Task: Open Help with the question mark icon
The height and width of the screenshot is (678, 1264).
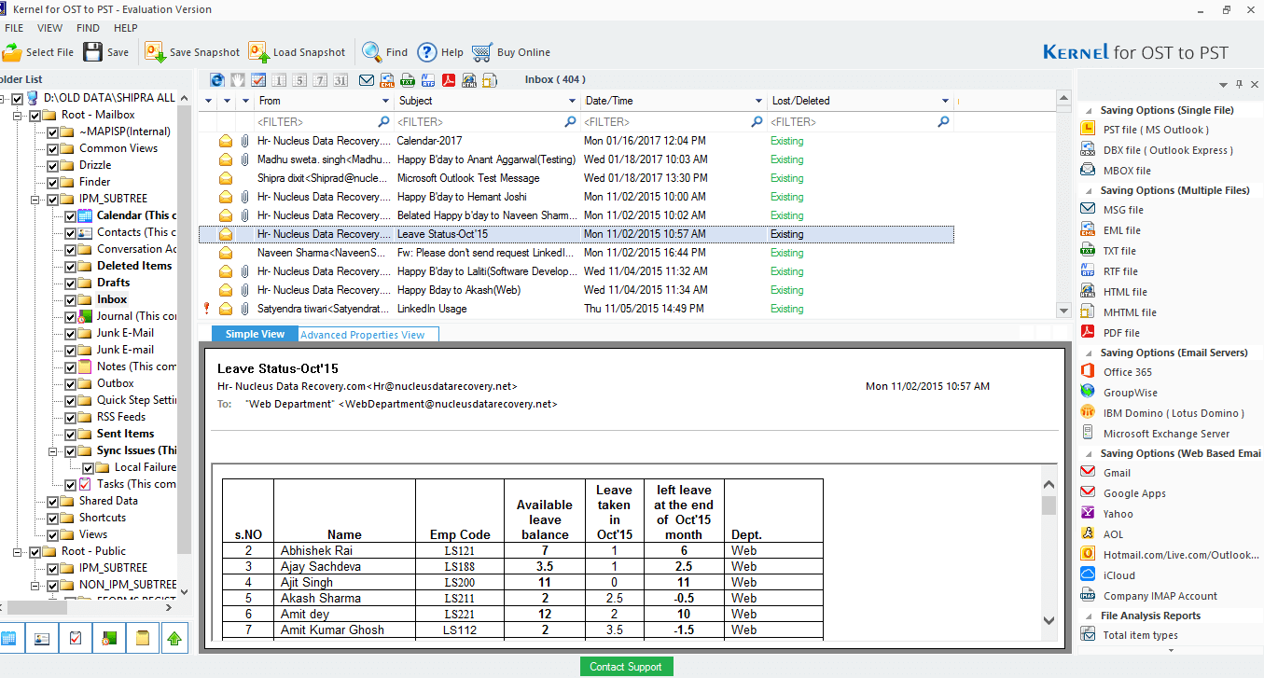Action: pyautogui.click(x=426, y=52)
